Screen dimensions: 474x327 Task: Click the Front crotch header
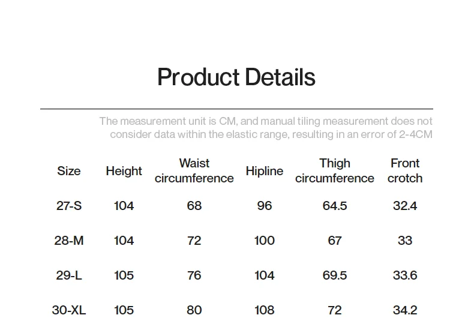click(x=405, y=171)
